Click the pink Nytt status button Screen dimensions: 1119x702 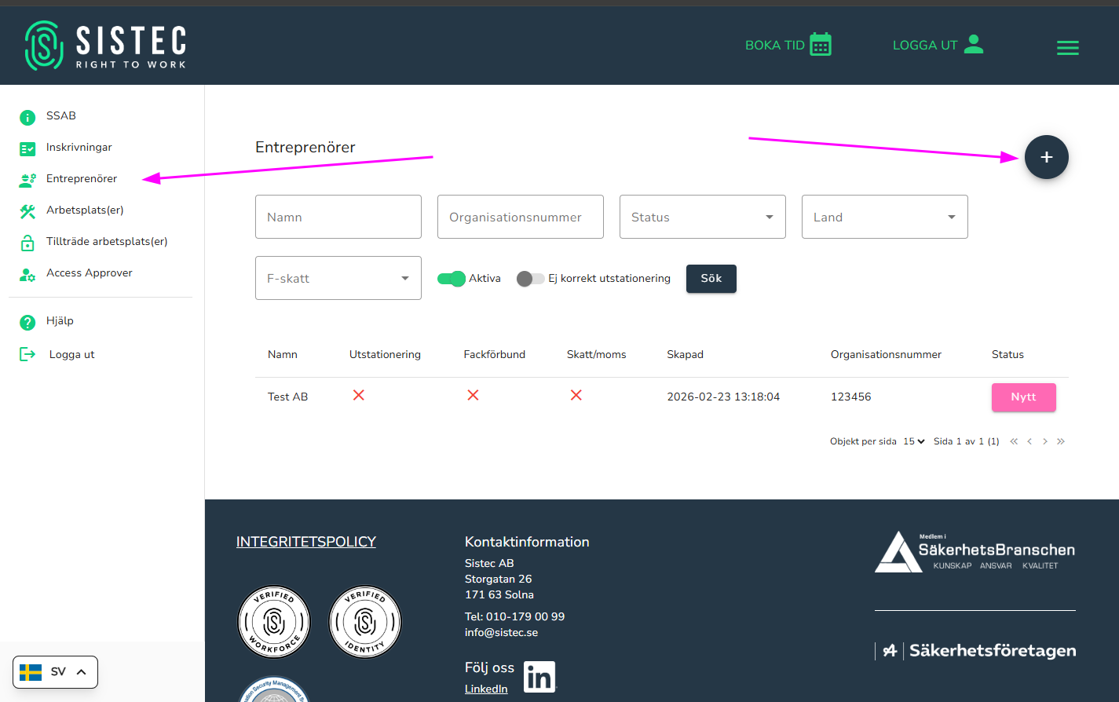click(x=1024, y=397)
